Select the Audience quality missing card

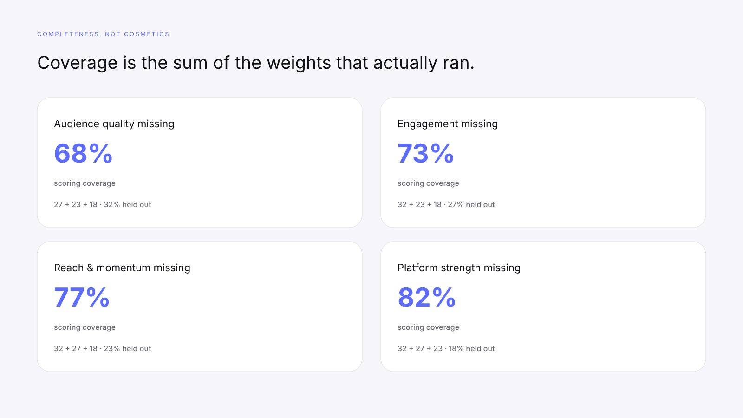(200, 163)
